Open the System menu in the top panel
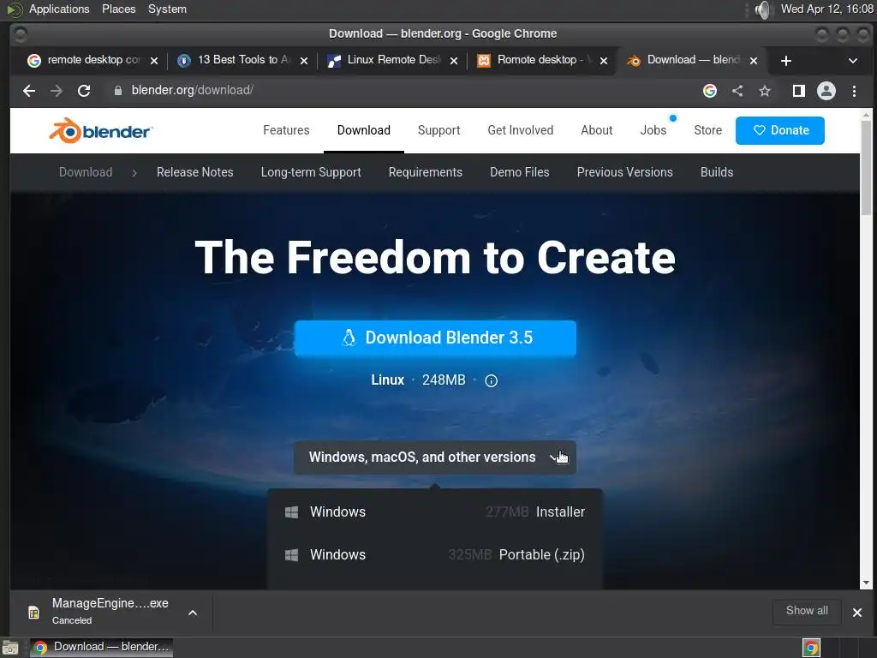 point(167,9)
